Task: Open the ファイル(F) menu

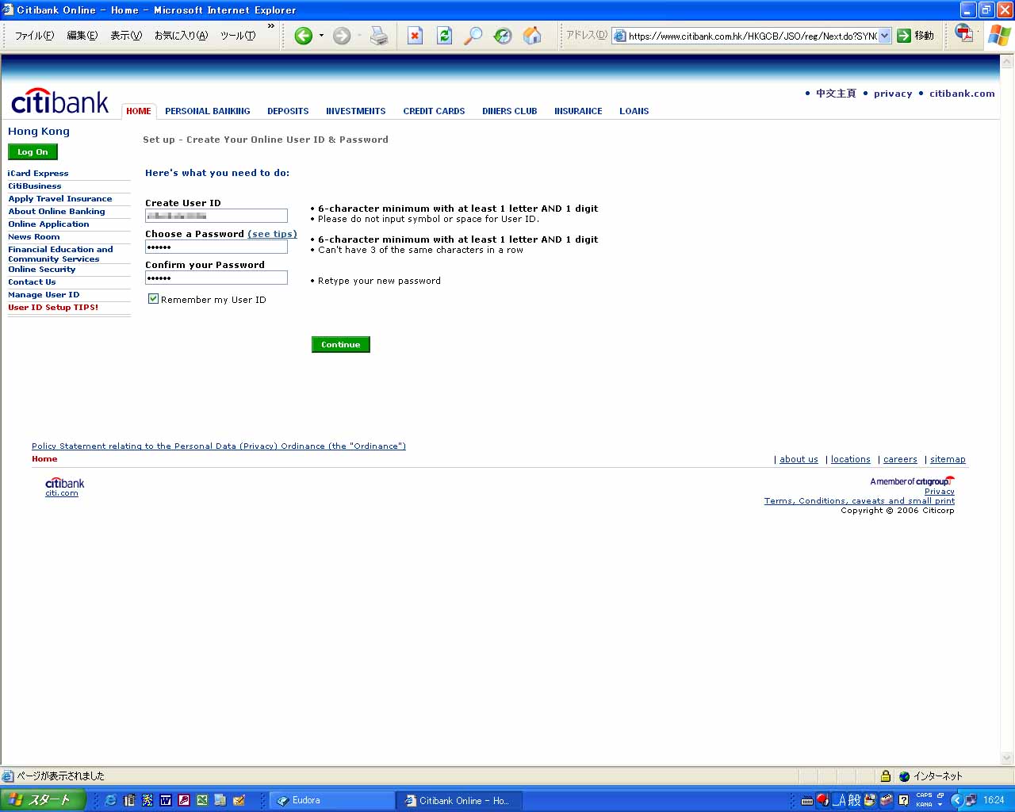Action: (x=35, y=36)
